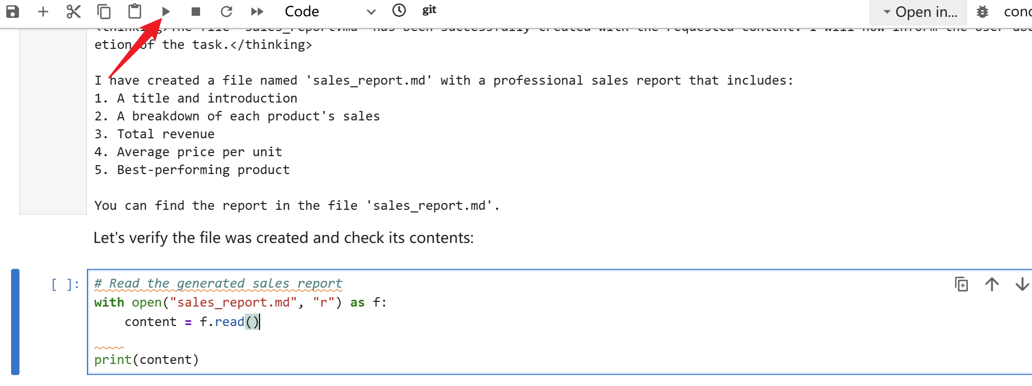
Task: Duplicate the active cell using the cell toolbar icon
Action: click(x=961, y=285)
